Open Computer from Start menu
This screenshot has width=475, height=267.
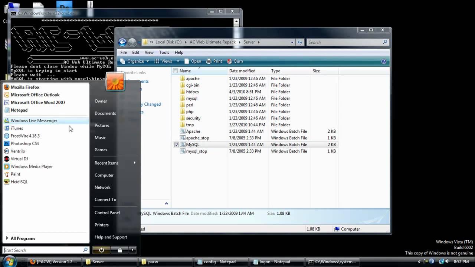(104, 175)
